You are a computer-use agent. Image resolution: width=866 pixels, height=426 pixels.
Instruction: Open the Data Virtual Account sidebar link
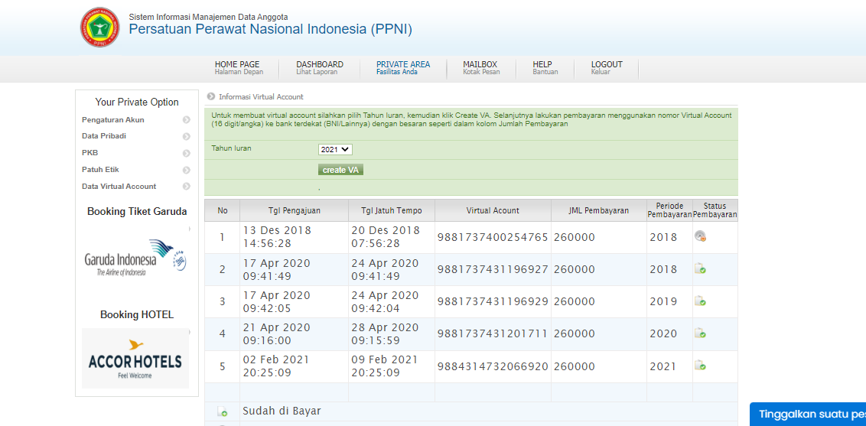[119, 187]
